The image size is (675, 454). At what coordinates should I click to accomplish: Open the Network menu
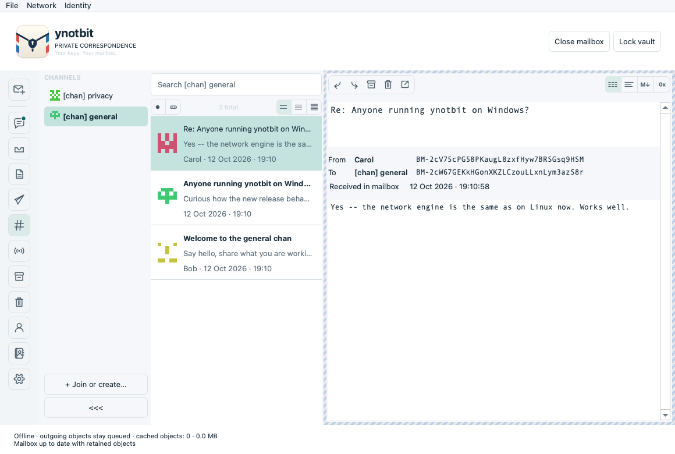click(41, 6)
